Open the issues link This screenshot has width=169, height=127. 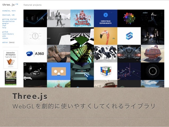point(5,38)
